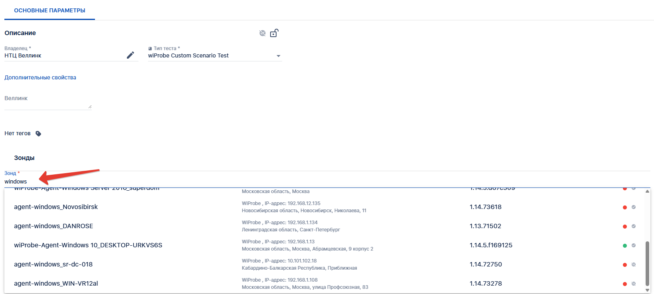The height and width of the screenshot is (294, 654).
Task: Click the tag icon next to Нет тегов
Action: [38, 134]
